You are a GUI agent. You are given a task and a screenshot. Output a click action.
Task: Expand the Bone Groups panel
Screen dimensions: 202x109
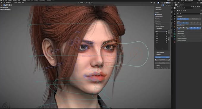point(181,31)
